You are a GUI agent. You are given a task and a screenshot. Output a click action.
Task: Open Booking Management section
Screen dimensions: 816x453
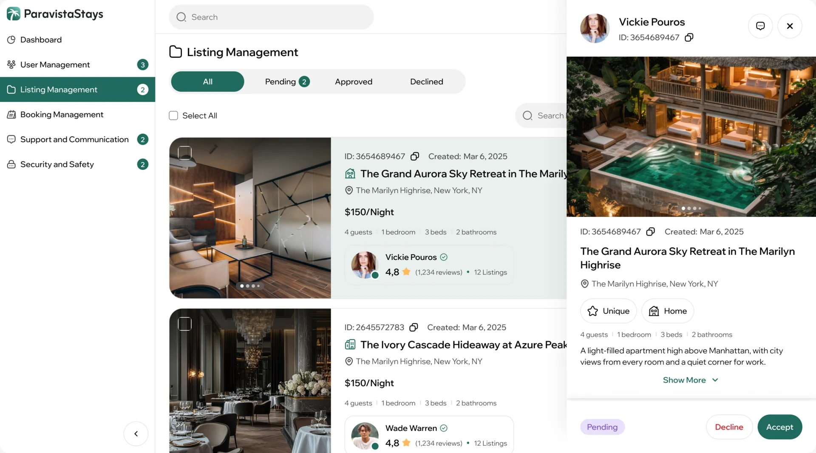[77, 115]
